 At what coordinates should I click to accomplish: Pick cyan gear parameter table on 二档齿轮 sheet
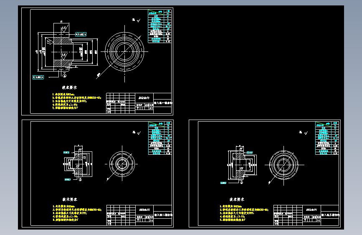pos(160,138)
